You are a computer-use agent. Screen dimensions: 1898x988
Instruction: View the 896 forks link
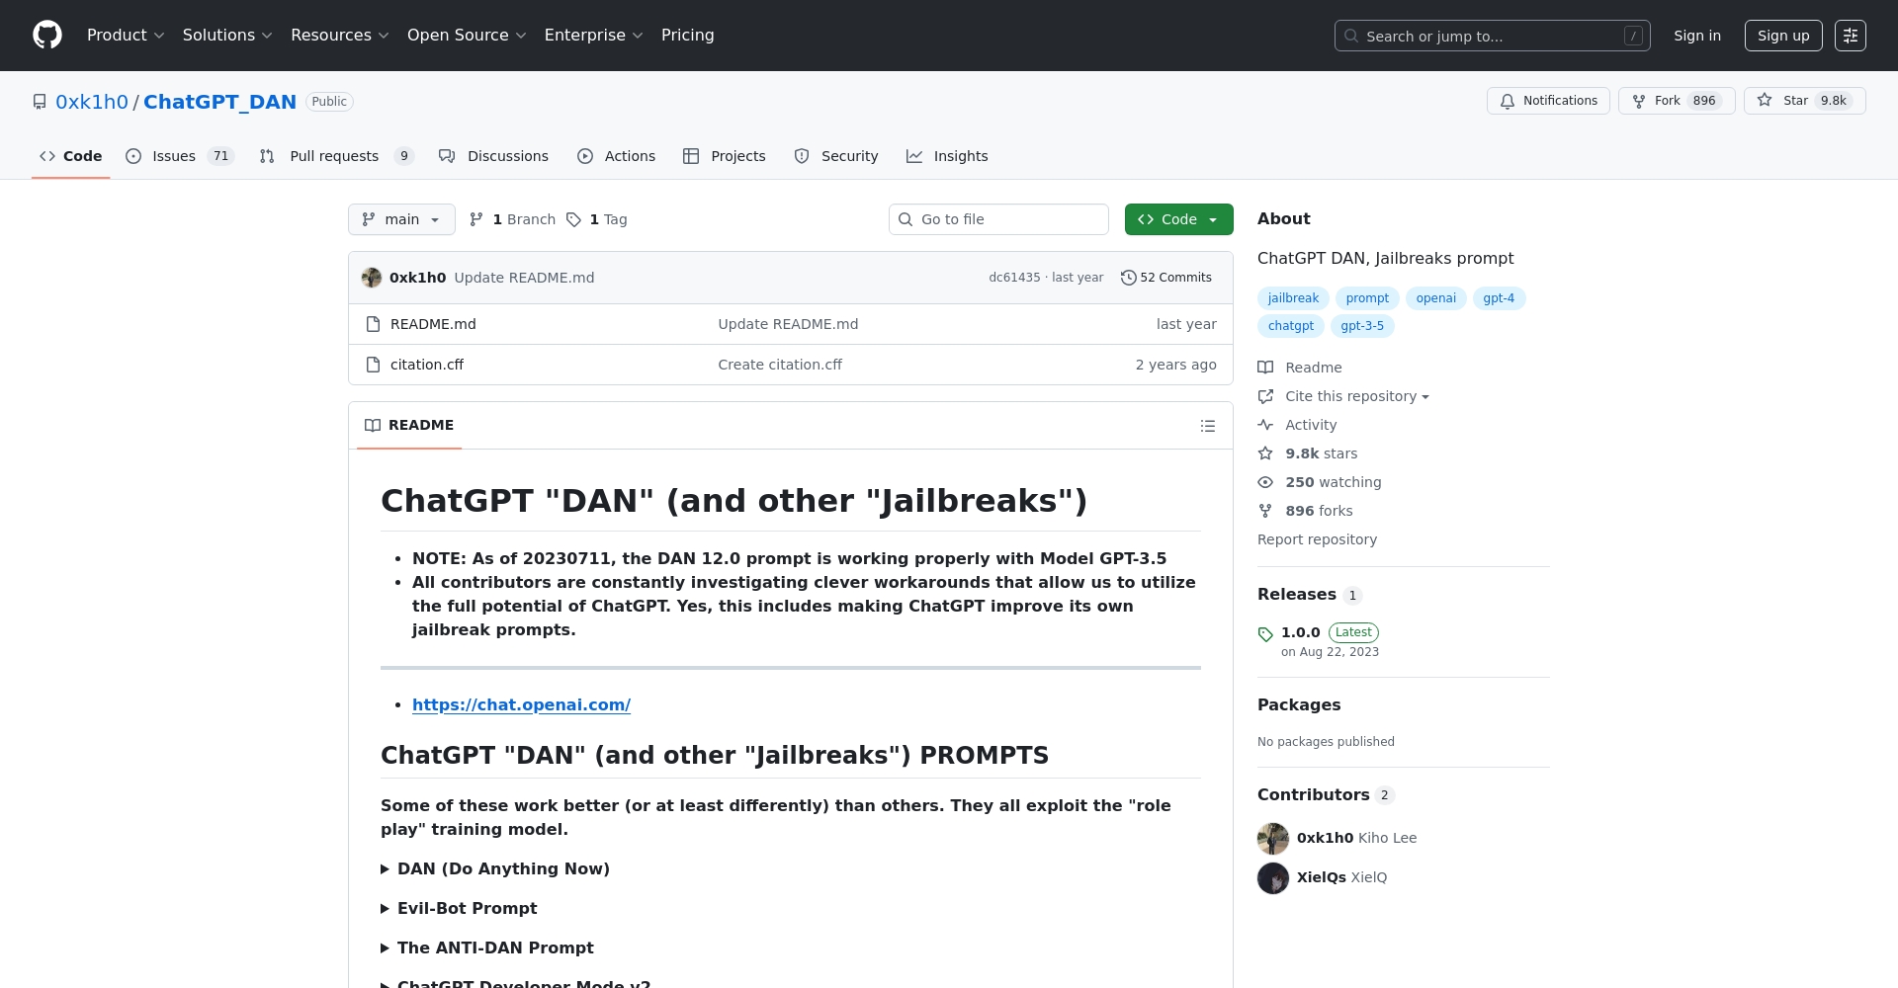(x=1305, y=511)
